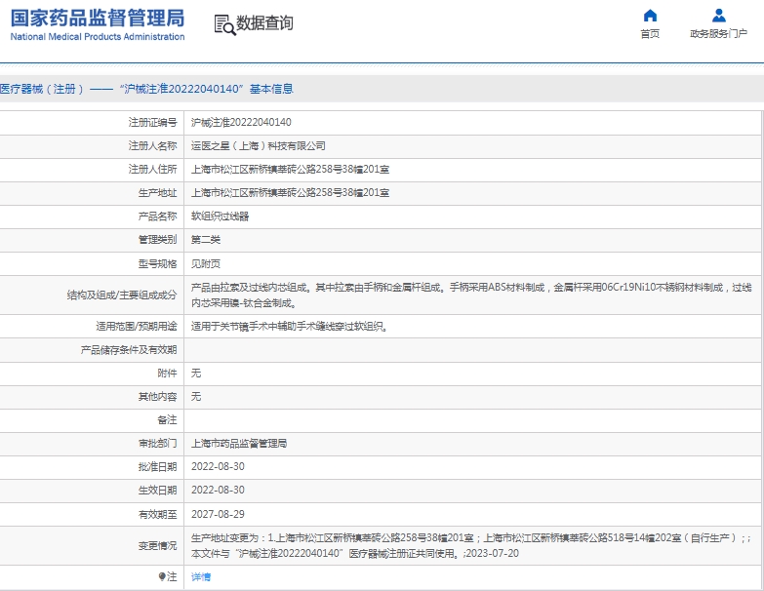Open the 政务服务门户 person icon
The width and height of the screenshot is (764, 591).
point(719,16)
